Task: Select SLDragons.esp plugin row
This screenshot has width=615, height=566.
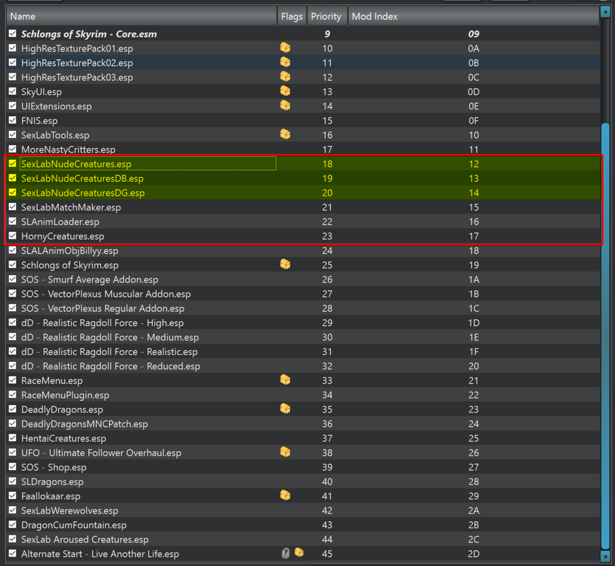Action: [303, 481]
